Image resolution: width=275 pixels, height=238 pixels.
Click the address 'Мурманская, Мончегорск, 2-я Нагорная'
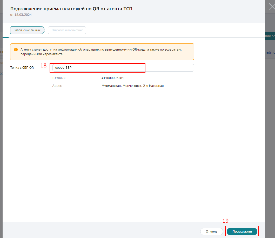tap(133, 86)
